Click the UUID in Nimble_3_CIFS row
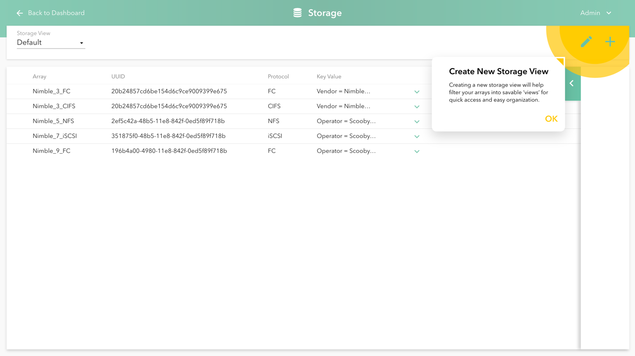 [169, 106]
